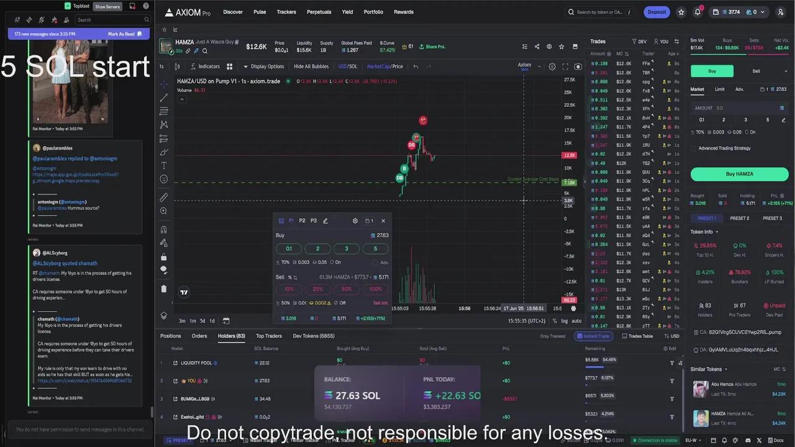Toggle MarketCap/Price chart mode
The height and width of the screenshot is (447, 795).
[x=384, y=66]
